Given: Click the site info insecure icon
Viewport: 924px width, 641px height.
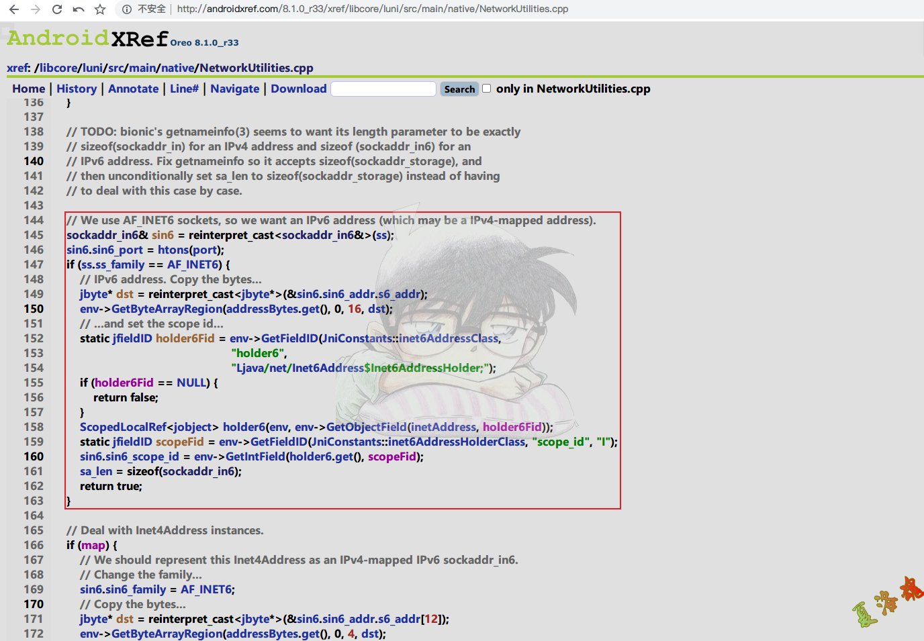Looking at the screenshot, I should [x=126, y=9].
